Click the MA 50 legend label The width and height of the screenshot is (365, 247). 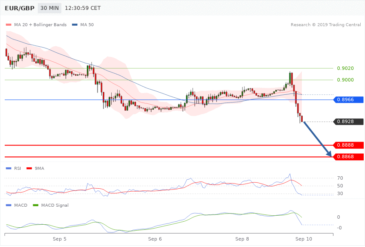87,24
